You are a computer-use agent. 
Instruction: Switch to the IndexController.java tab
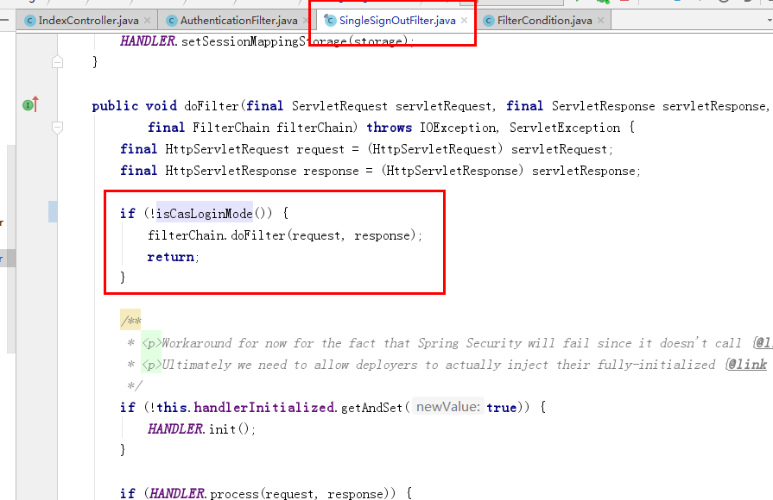tap(88, 20)
